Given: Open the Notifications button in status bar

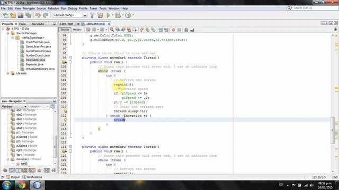Looking at the screenshot, I should coord(32,177).
